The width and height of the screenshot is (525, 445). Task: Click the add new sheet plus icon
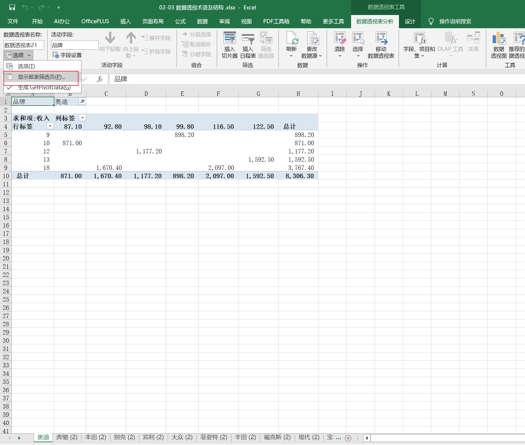(x=348, y=438)
